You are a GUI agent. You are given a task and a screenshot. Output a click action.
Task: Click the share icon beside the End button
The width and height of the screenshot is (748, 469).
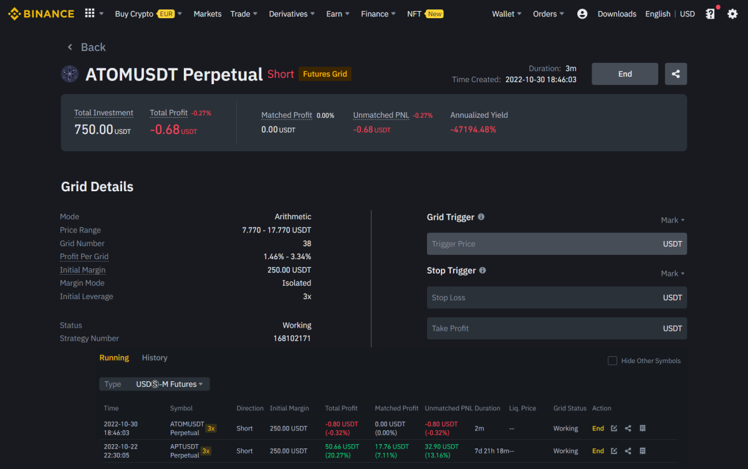(676, 74)
